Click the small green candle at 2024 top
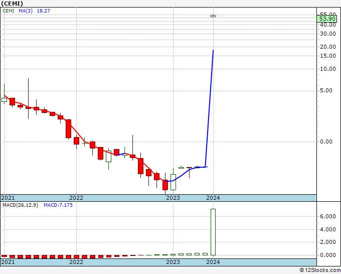 click(x=213, y=16)
